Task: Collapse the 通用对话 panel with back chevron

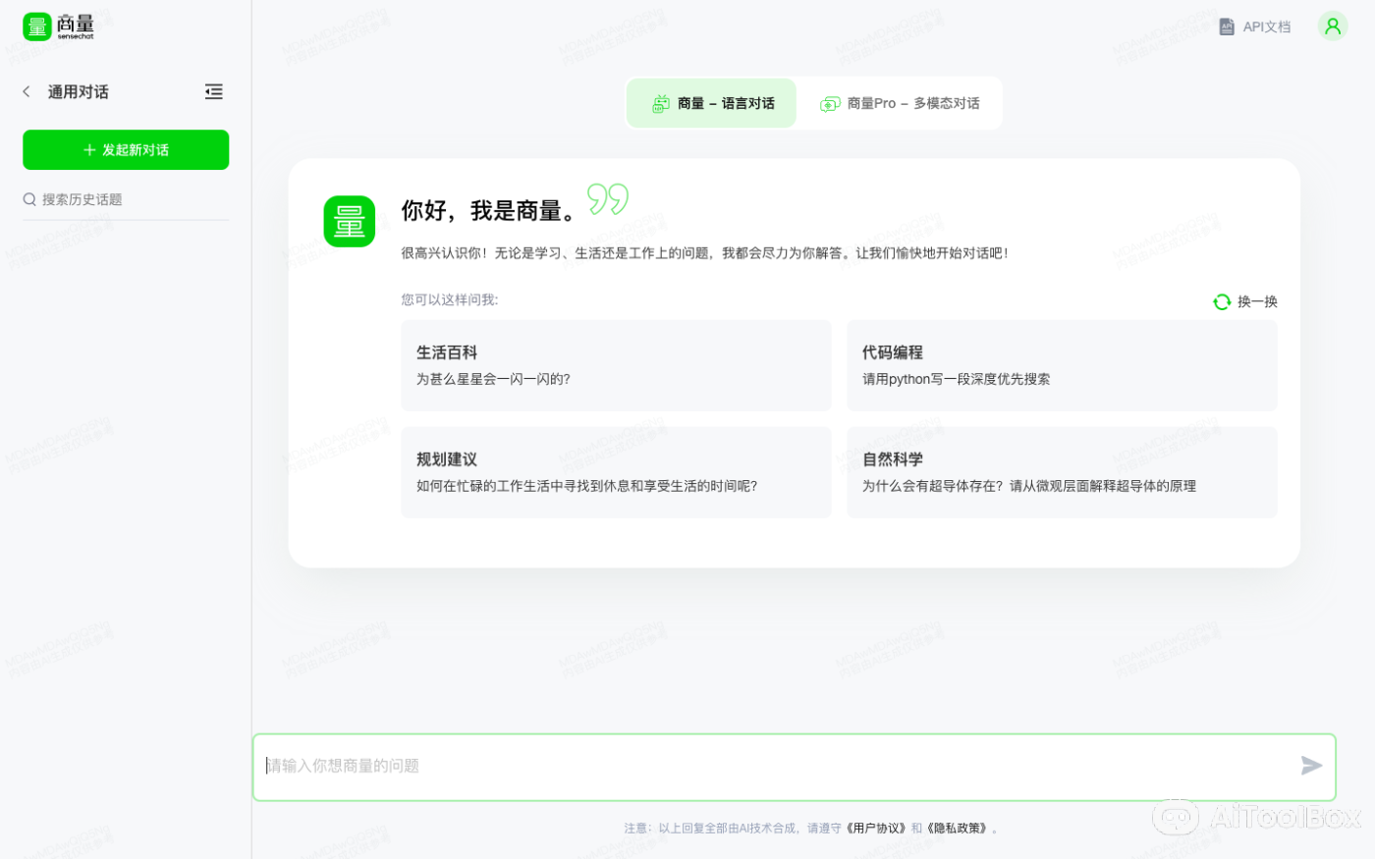Action: (25, 91)
